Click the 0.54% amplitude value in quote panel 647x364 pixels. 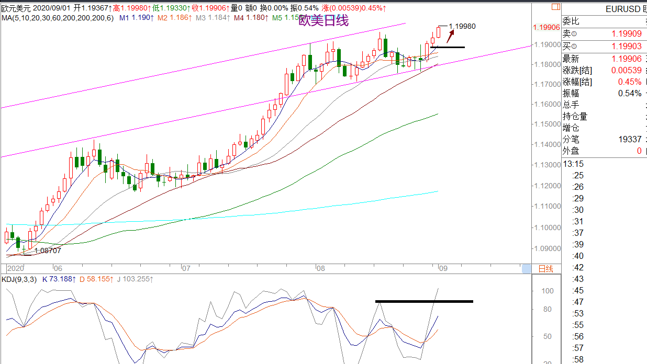click(x=630, y=94)
